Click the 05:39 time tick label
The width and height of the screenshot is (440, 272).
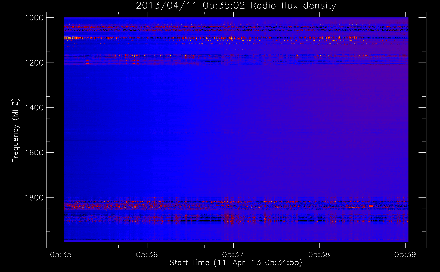[405, 255]
